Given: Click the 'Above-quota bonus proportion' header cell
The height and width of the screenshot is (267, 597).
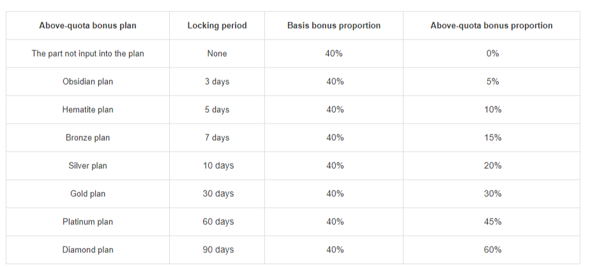Looking at the screenshot, I should pos(492,25).
